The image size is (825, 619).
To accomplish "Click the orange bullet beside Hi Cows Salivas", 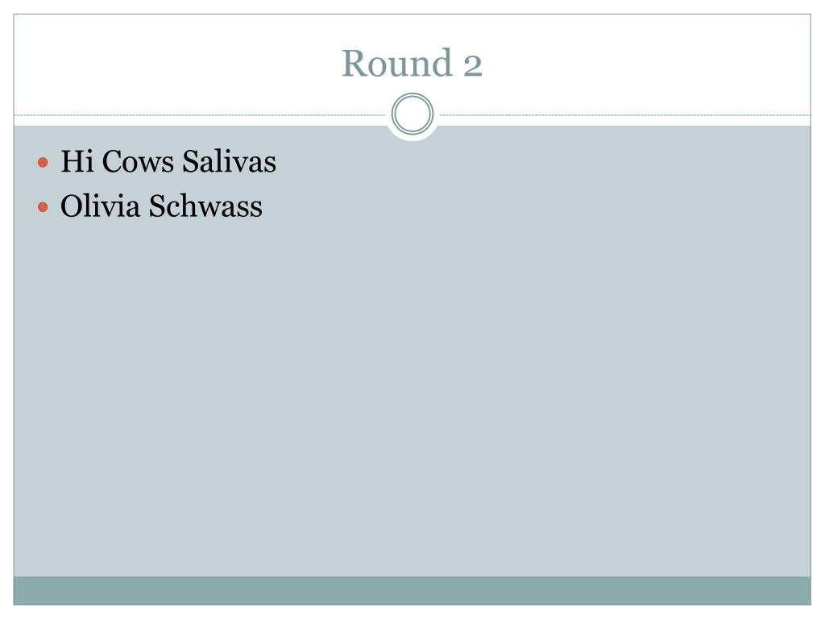I will [44, 162].
